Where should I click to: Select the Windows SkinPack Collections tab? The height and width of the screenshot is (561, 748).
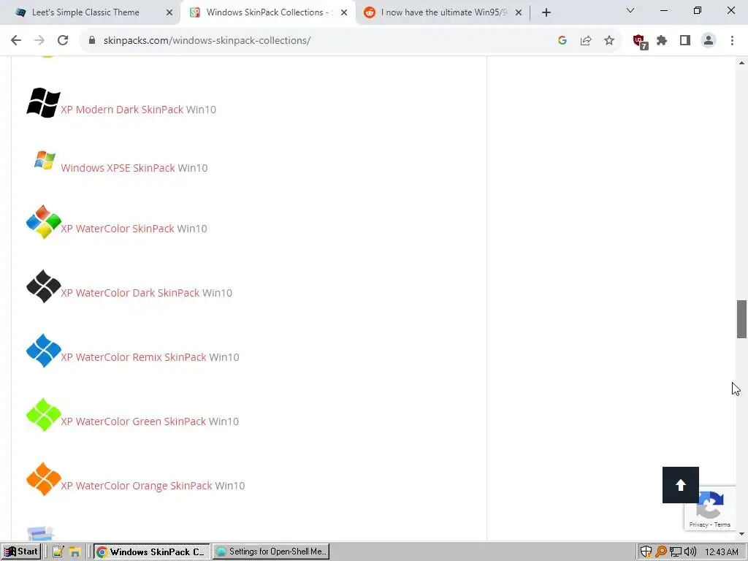[267, 12]
